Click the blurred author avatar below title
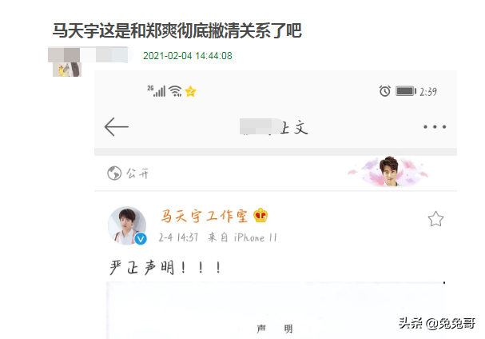Screen dimensions: 485x339 [67, 70]
